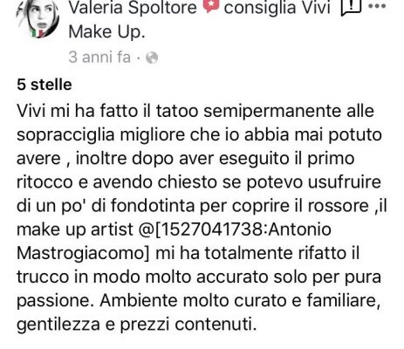Click the word sopracciglia in the review

click(x=65, y=135)
